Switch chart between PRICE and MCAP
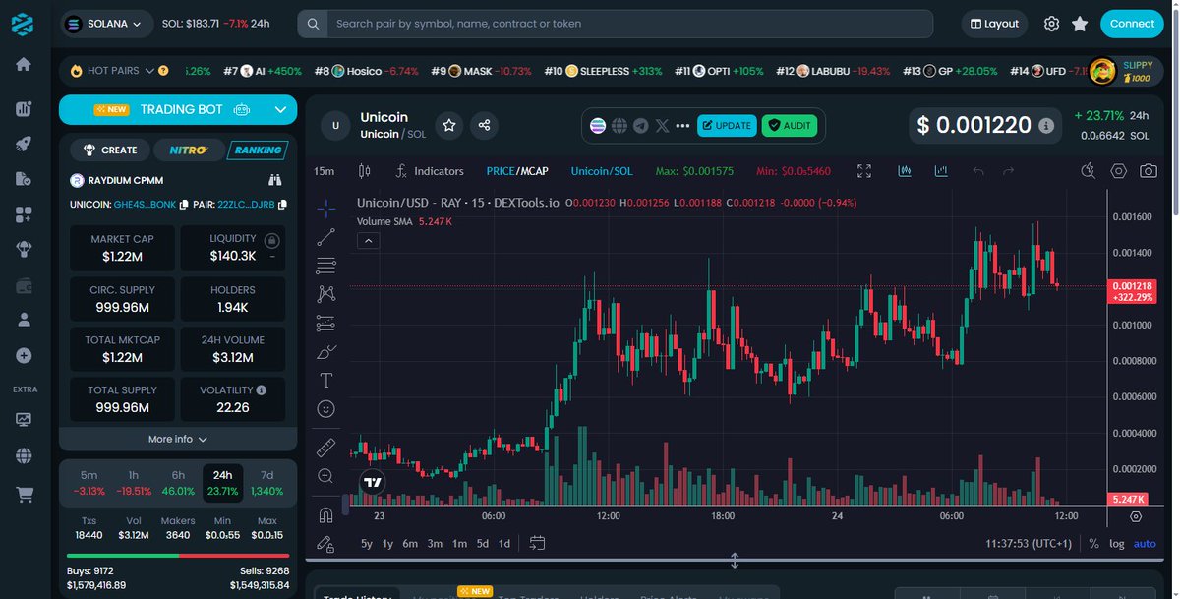1180x599 pixels. (x=517, y=171)
